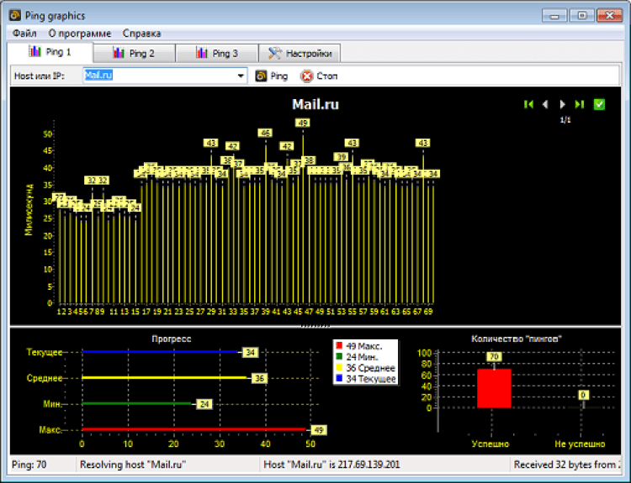Switch to the Ping 2 tab
This screenshot has height=483, width=631.
tap(133, 53)
